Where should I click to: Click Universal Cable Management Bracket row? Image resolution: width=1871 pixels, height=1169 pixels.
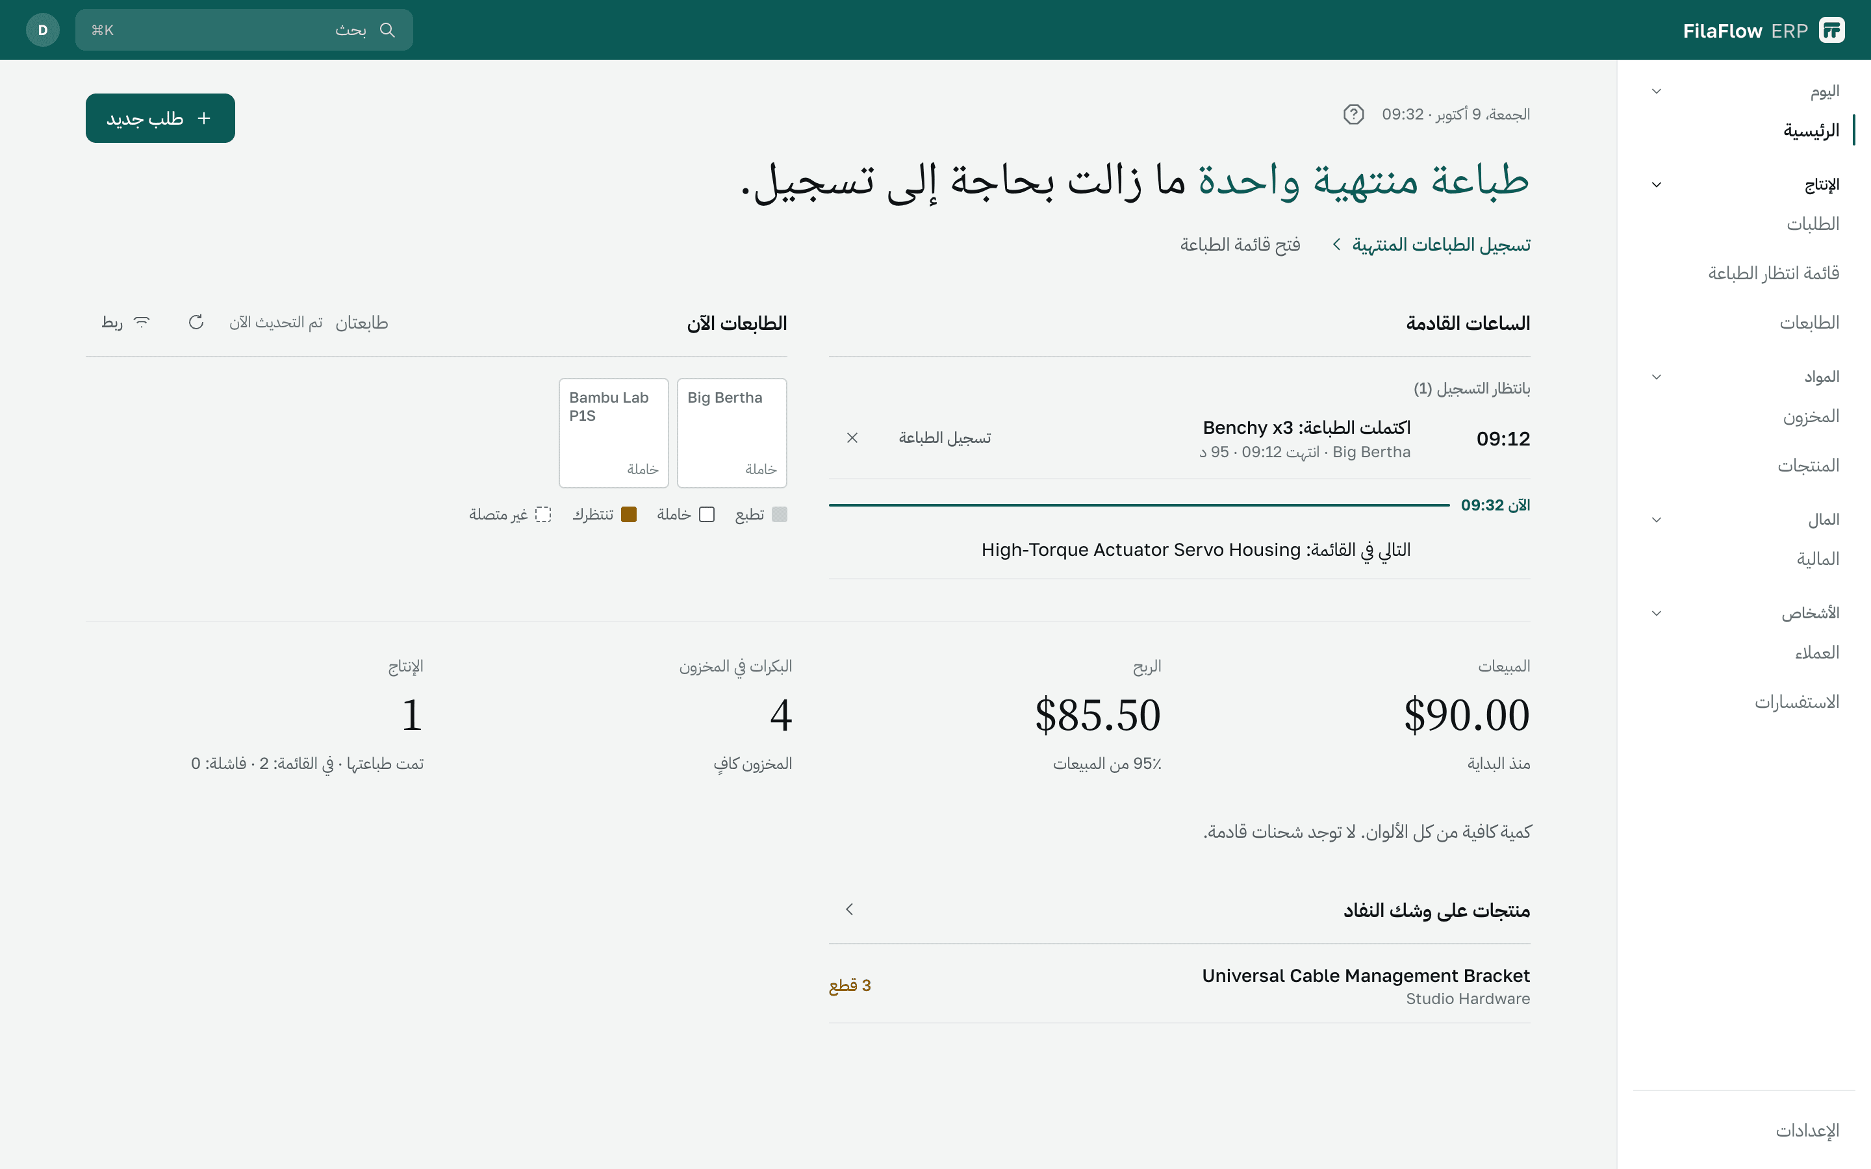[x=1180, y=986]
